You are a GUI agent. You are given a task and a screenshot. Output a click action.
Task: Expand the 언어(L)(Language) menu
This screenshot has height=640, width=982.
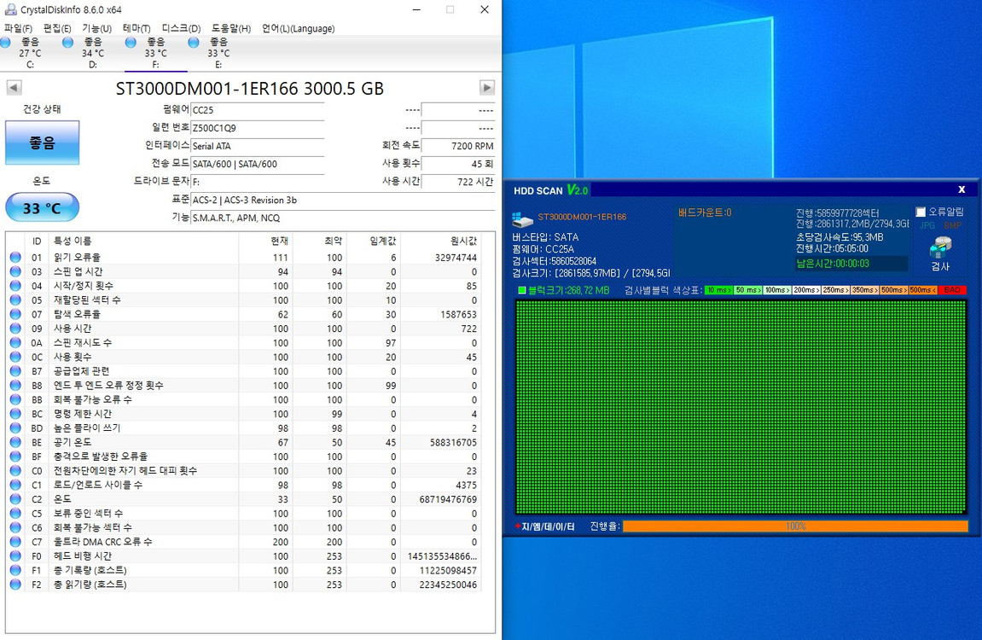point(298,28)
